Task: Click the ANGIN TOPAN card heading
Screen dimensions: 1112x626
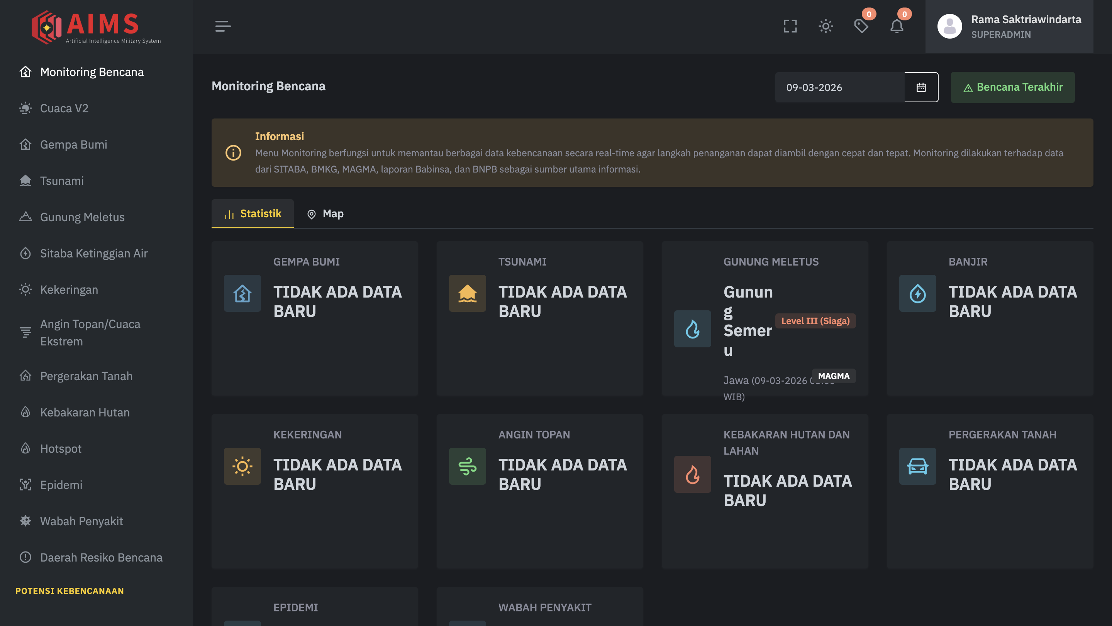Action: pyautogui.click(x=534, y=435)
